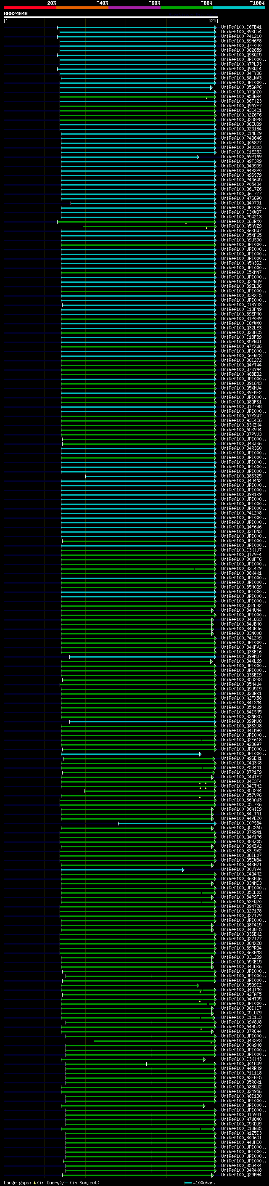Open hit UniRef100_C6TB41
This screenshot has height=1186, width=269.
[x=241, y=27]
